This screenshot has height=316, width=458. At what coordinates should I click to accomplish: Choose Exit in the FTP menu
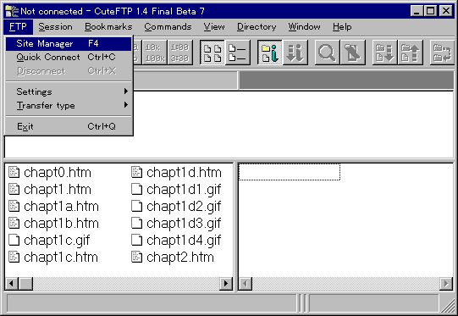pos(69,126)
